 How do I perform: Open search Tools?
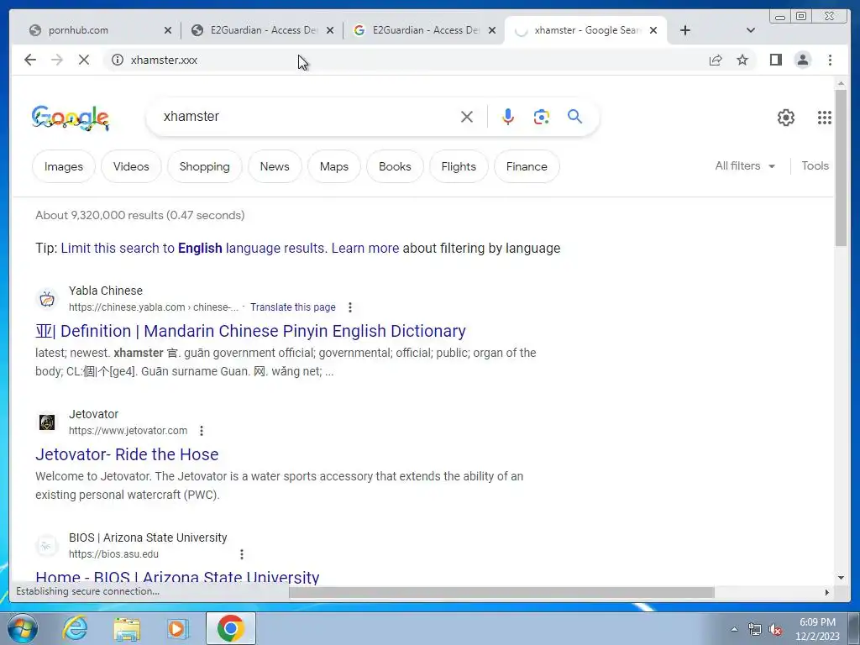click(815, 165)
